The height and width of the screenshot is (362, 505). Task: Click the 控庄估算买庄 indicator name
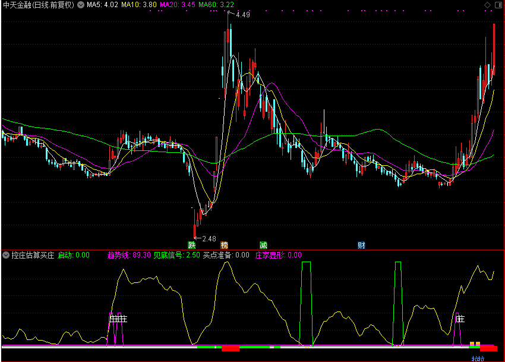tap(33, 255)
